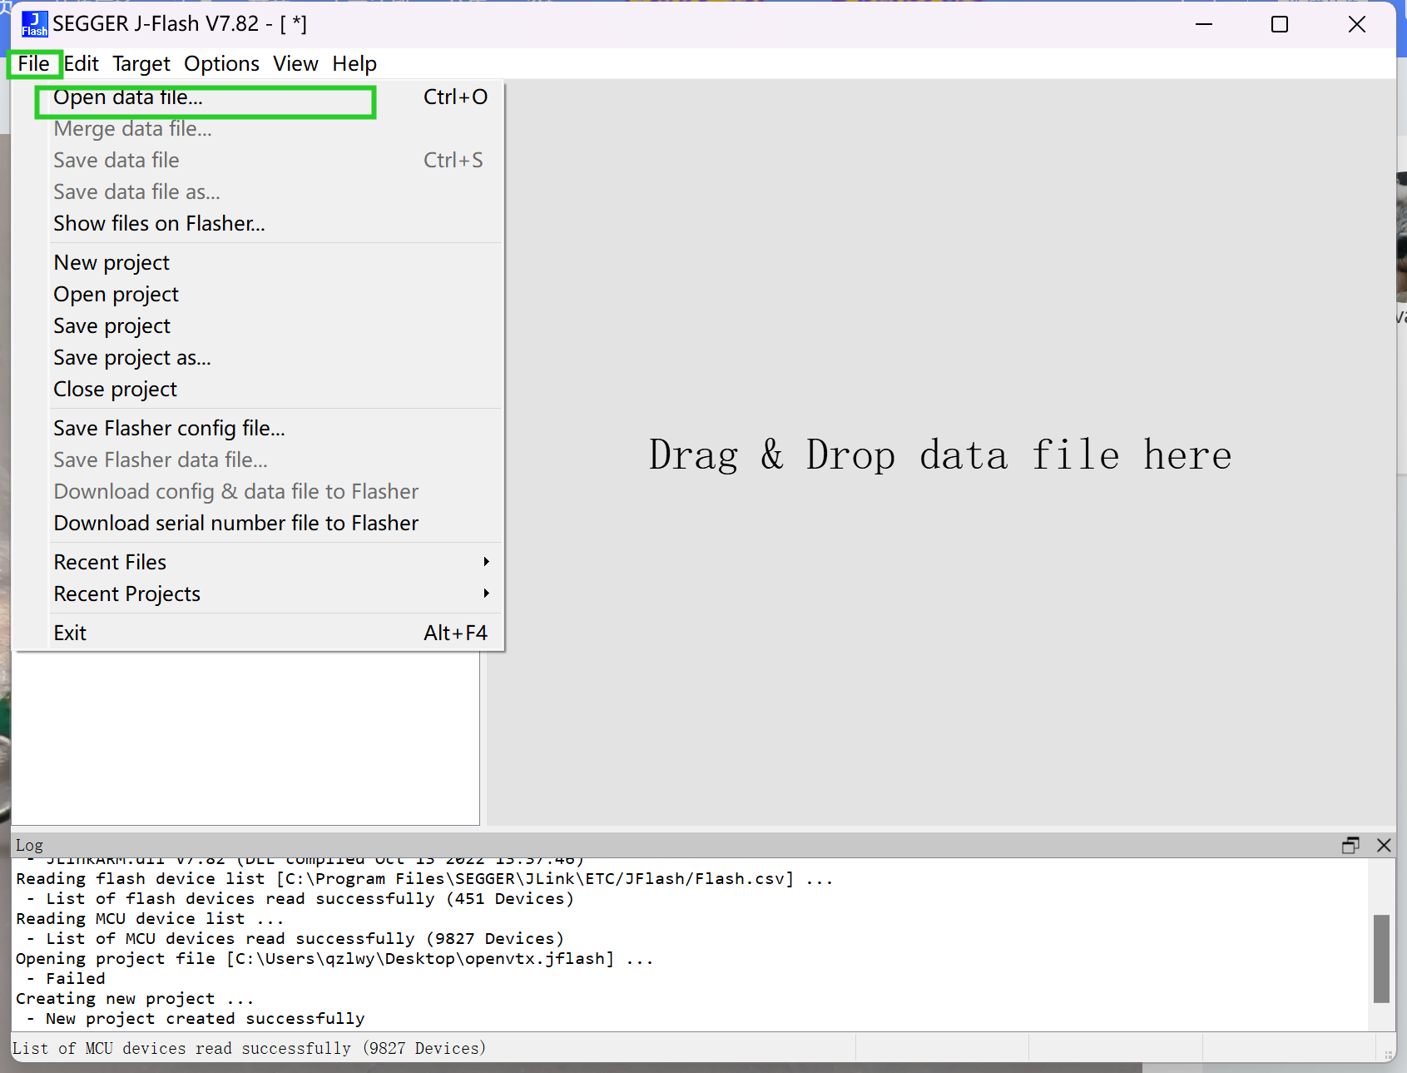
Task: Open the Options menu
Action: click(221, 64)
